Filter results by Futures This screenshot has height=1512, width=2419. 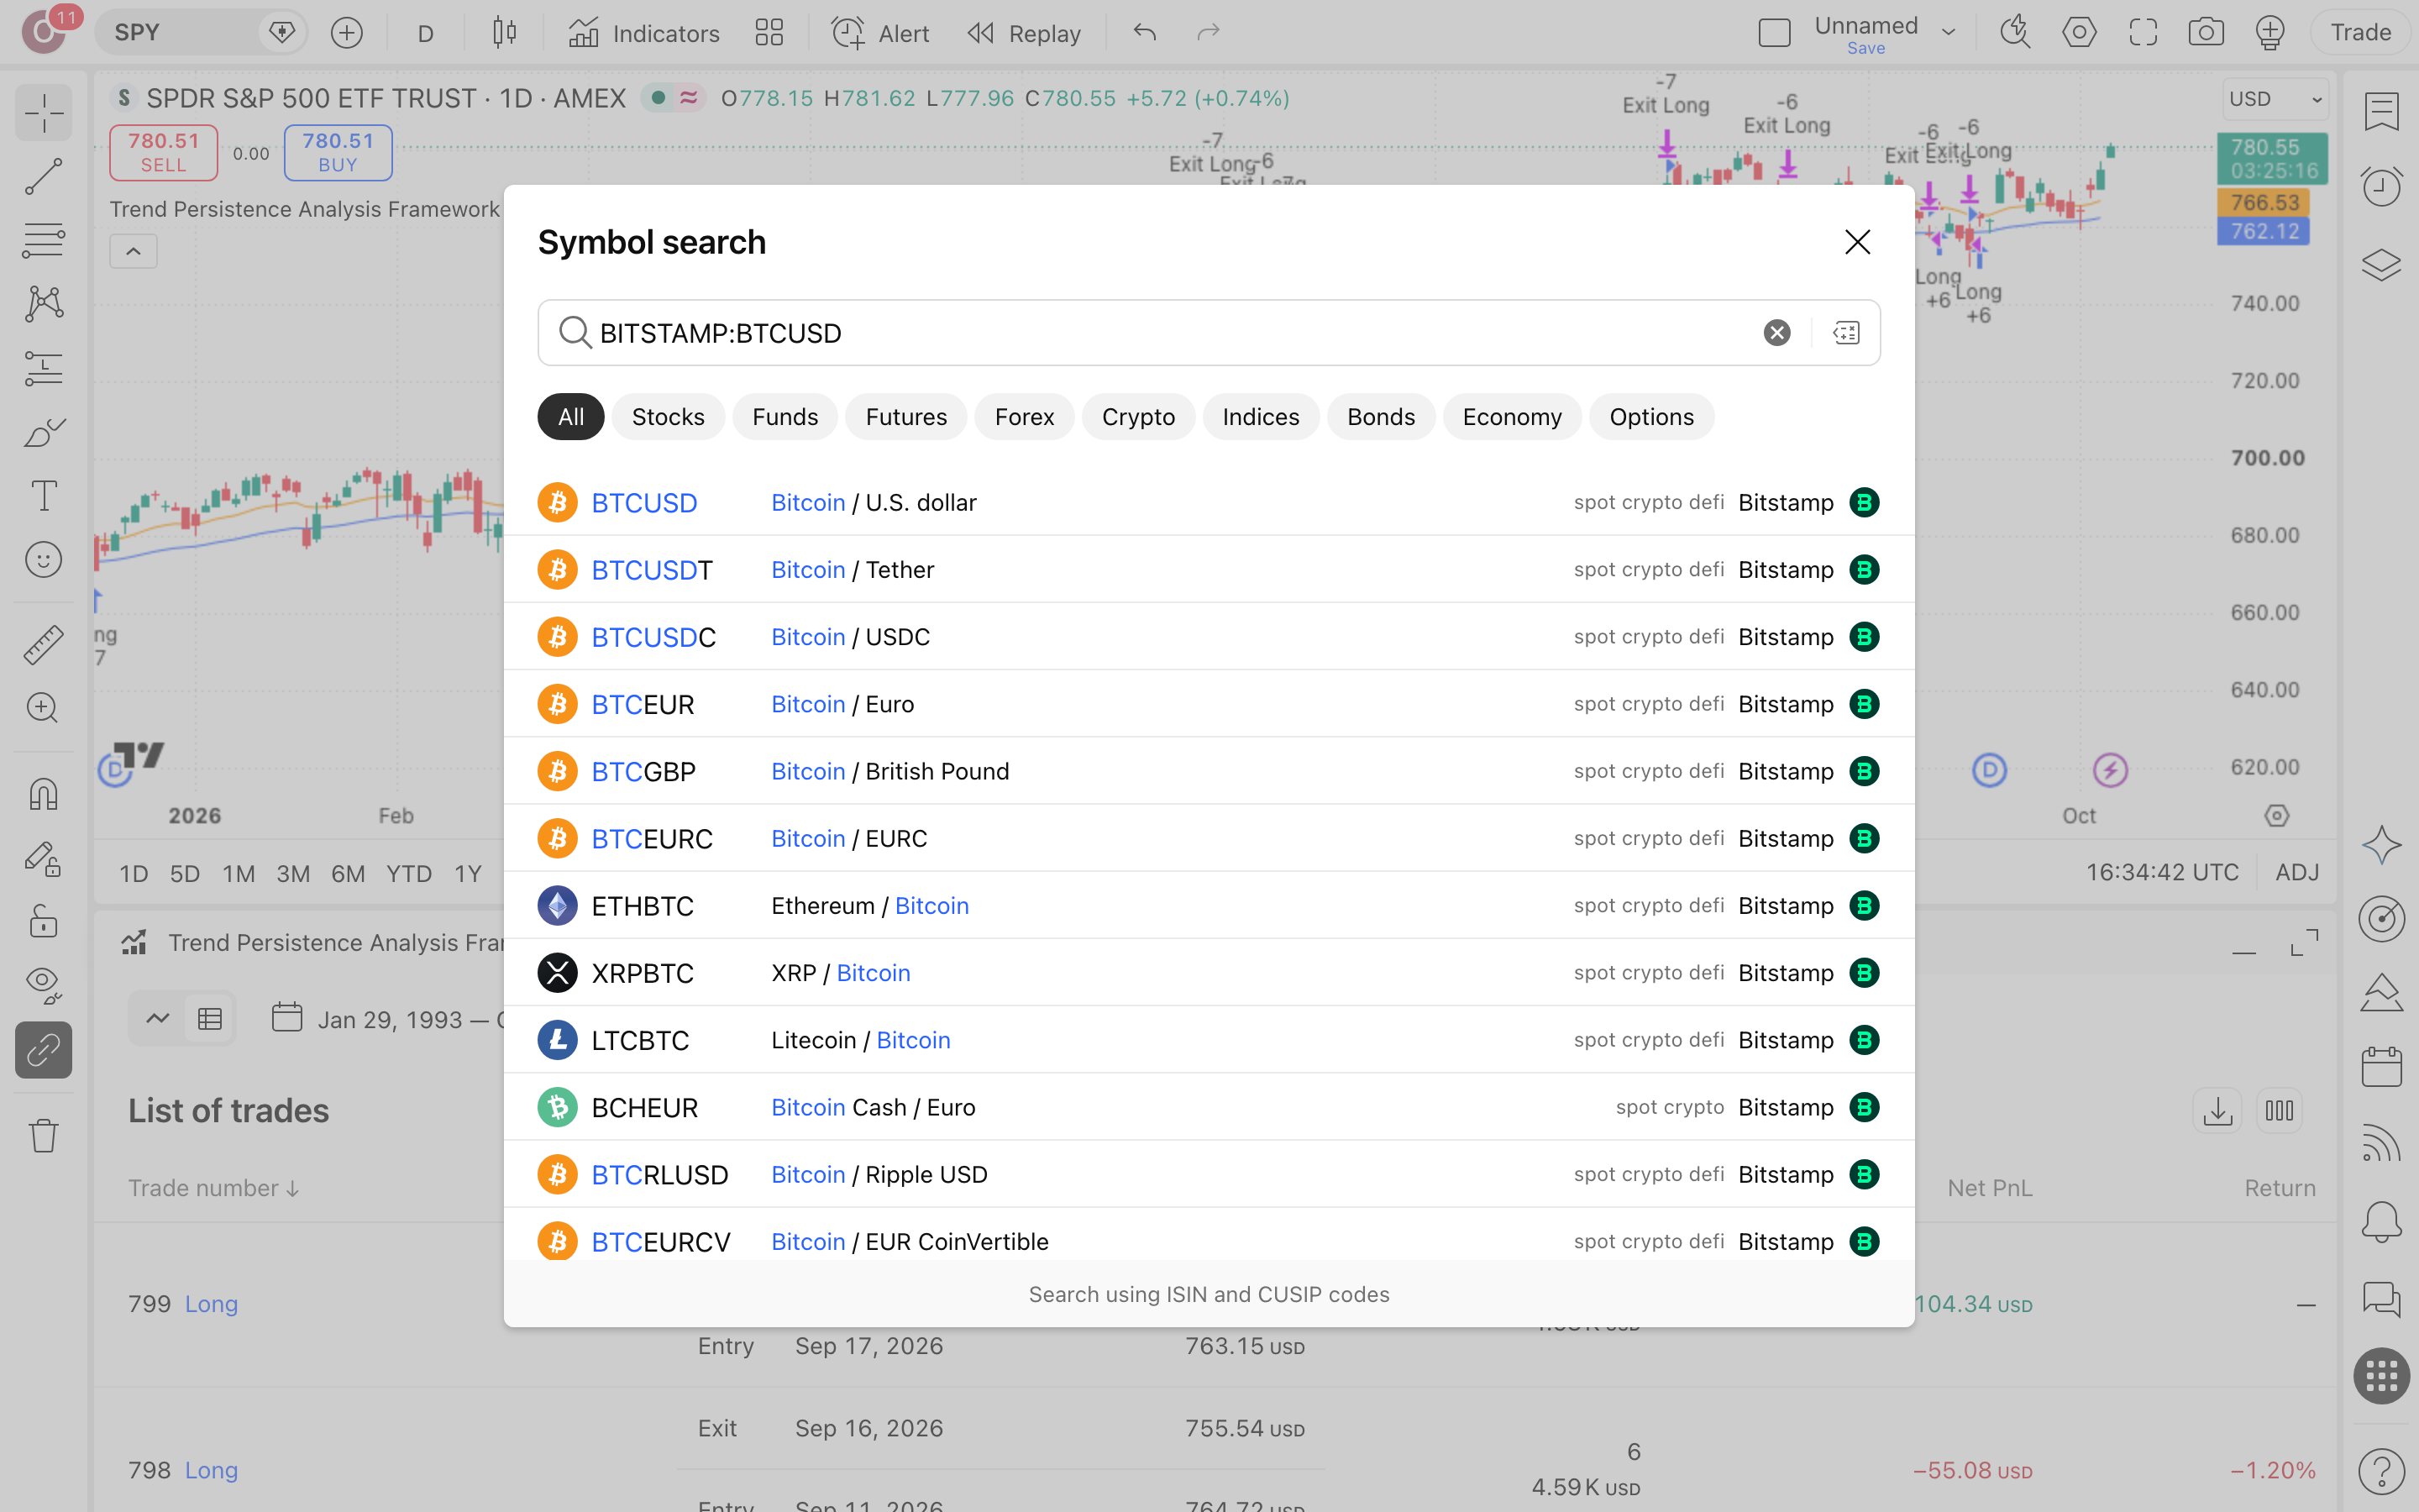[x=905, y=417]
